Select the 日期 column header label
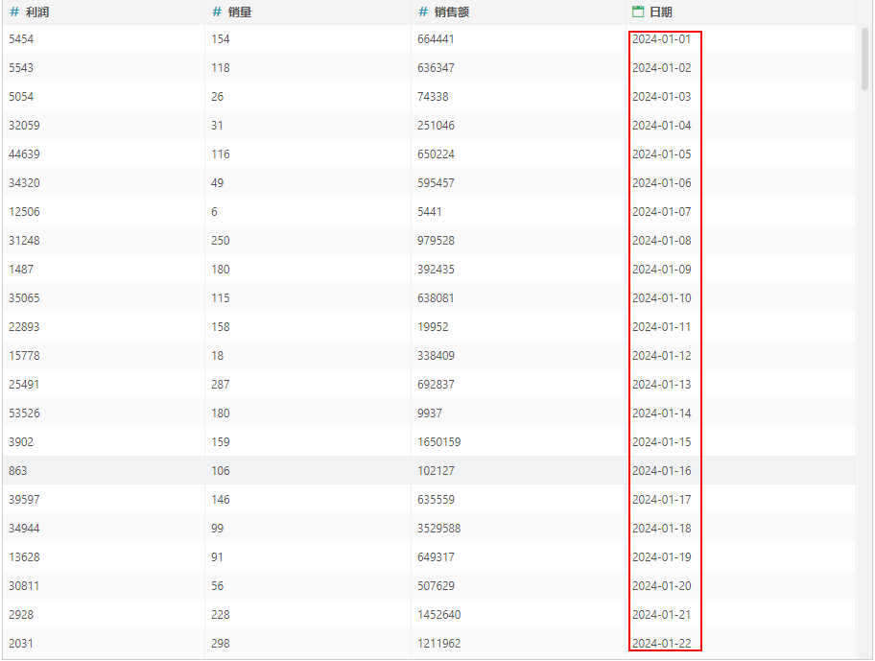The width and height of the screenshot is (875, 661). click(661, 12)
